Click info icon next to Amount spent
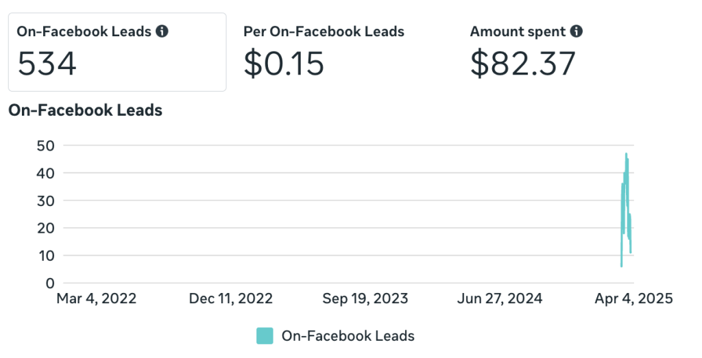 (577, 31)
